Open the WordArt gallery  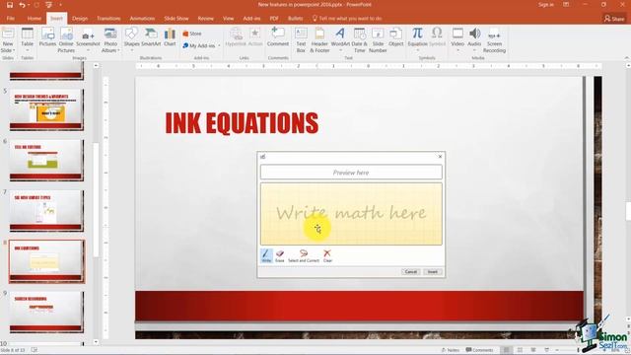(x=340, y=38)
